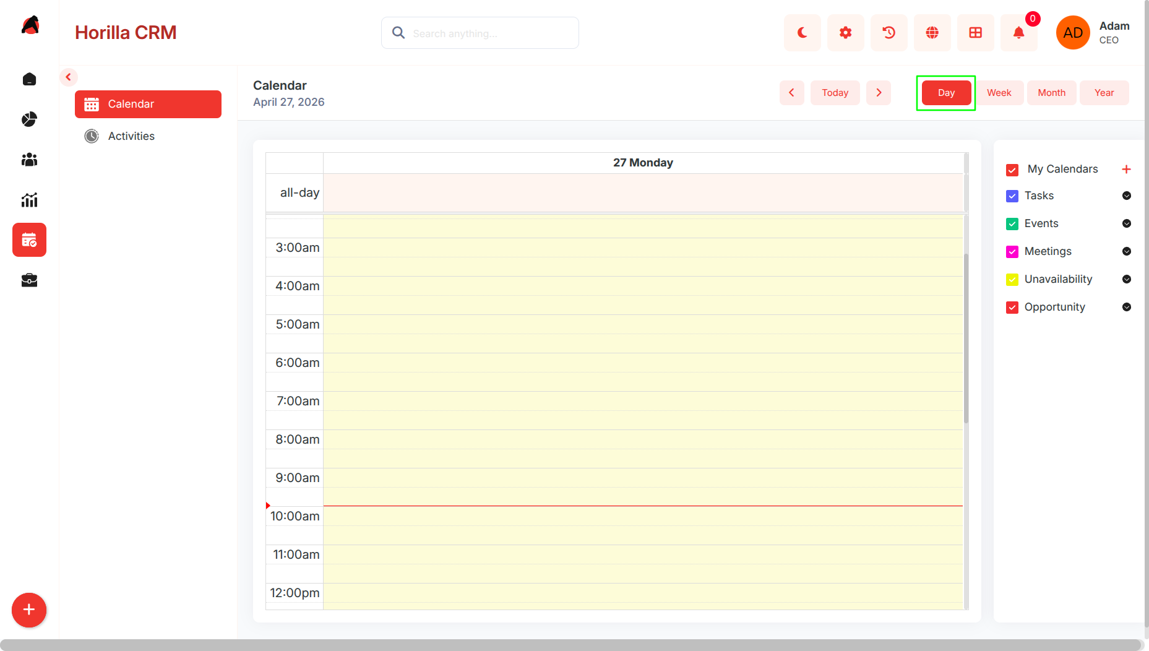Open Unavailability color dropdown dot

(x=1127, y=279)
